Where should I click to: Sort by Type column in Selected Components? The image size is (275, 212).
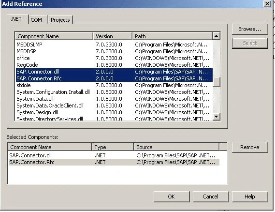(113, 147)
